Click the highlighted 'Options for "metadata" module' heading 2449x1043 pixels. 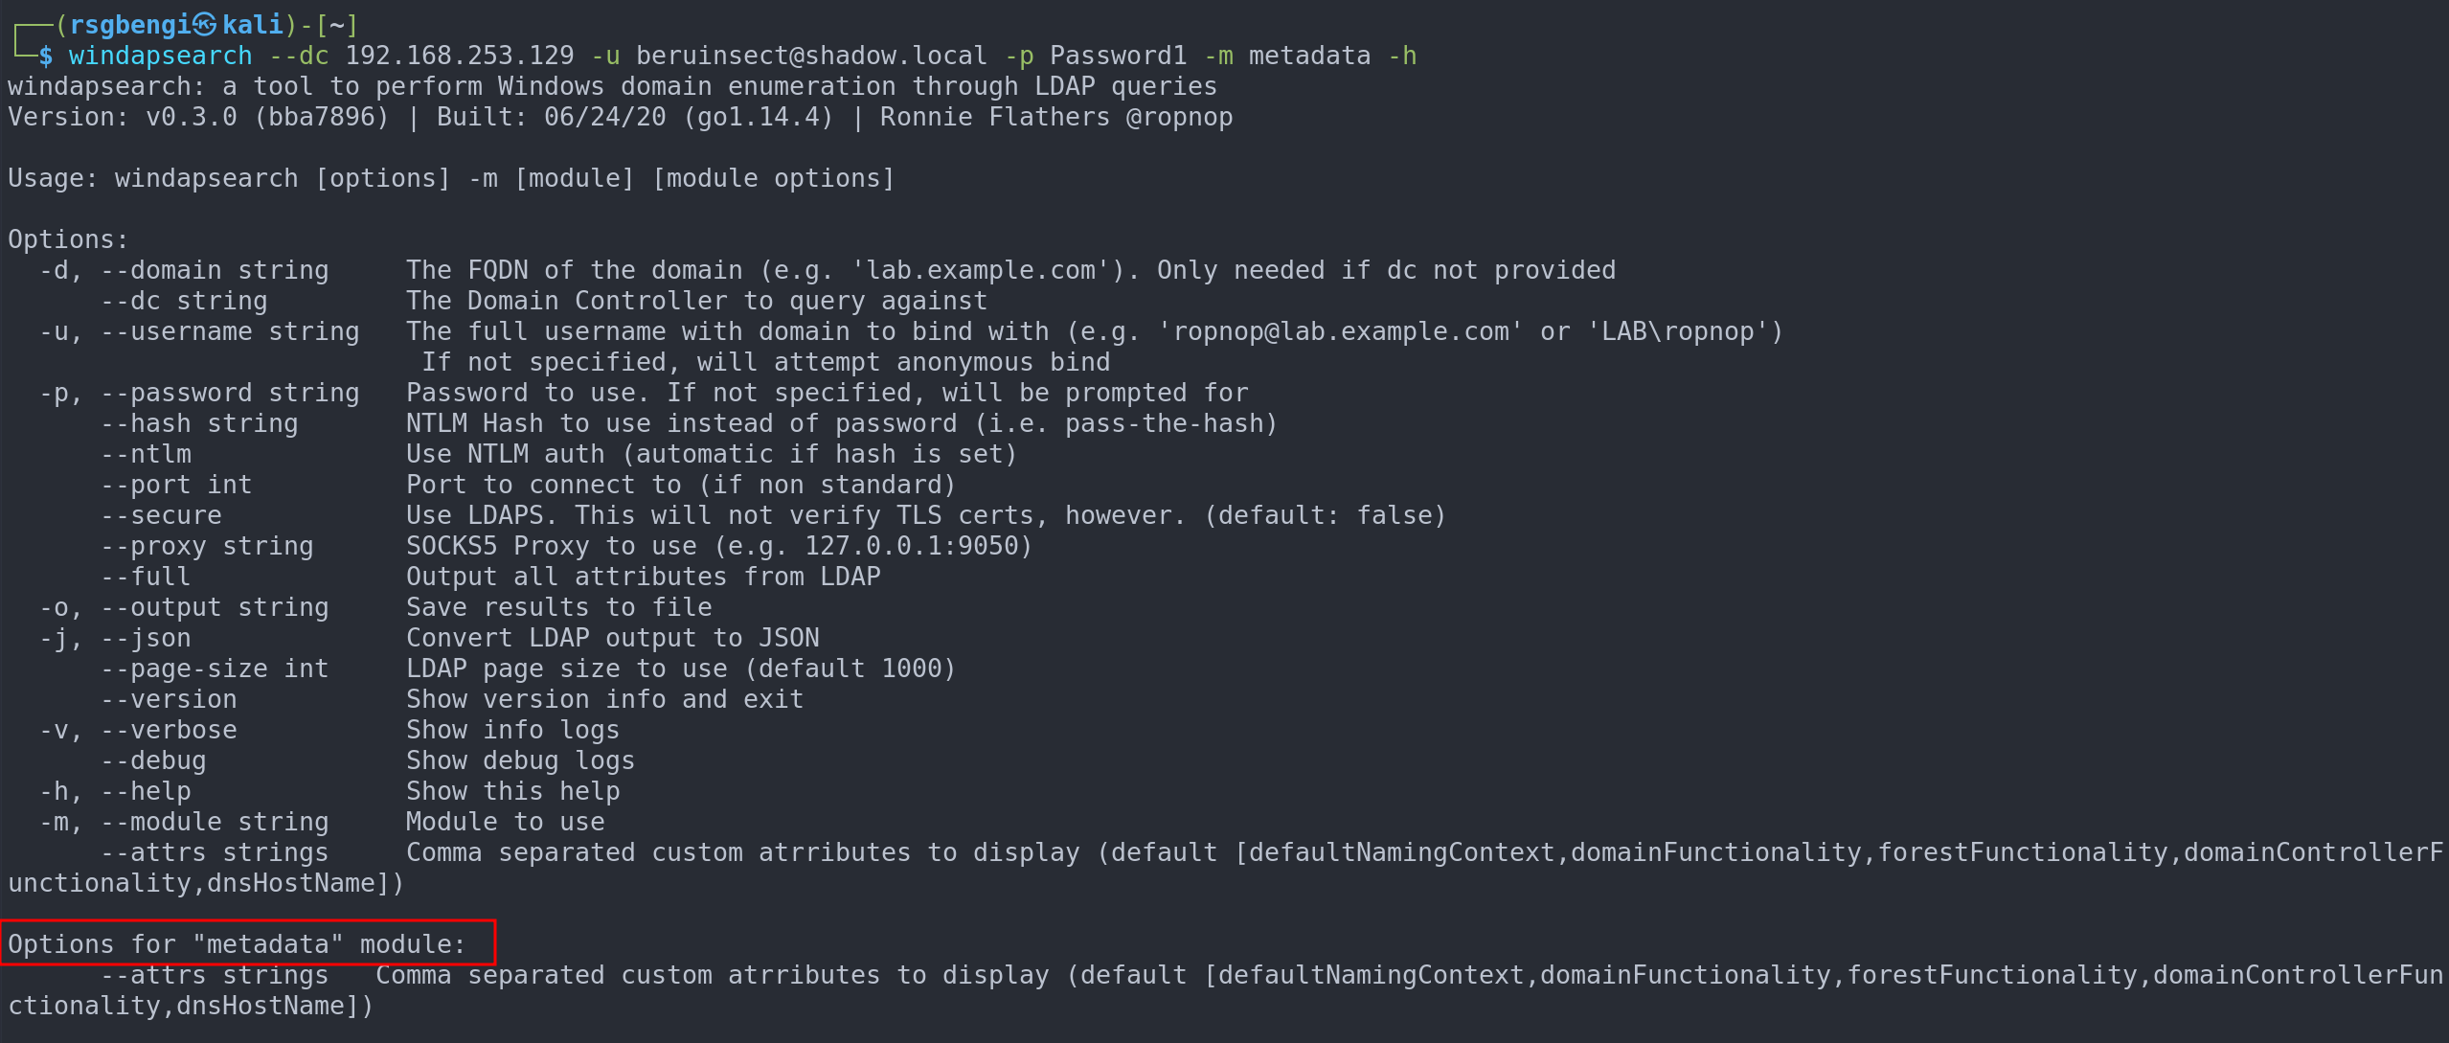click(x=237, y=944)
